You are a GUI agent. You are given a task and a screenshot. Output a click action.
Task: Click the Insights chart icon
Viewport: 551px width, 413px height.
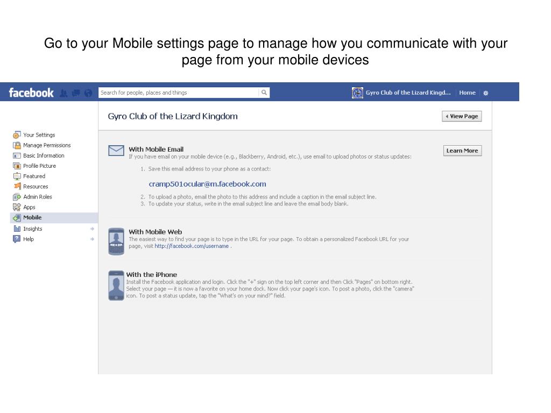click(17, 229)
